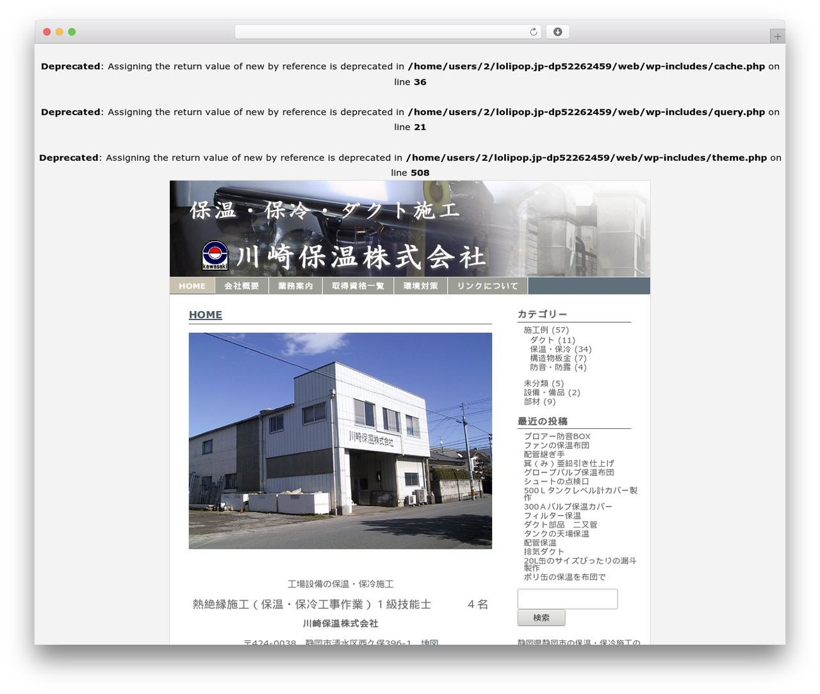Open the 取得資格一覧 menu item
This screenshot has width=820, height=694.
point(358,286)
